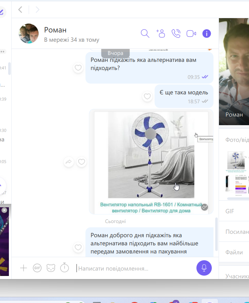Open the Файли section in info panel
Viewport: 249px width, 303px height.
coord(234,252)
